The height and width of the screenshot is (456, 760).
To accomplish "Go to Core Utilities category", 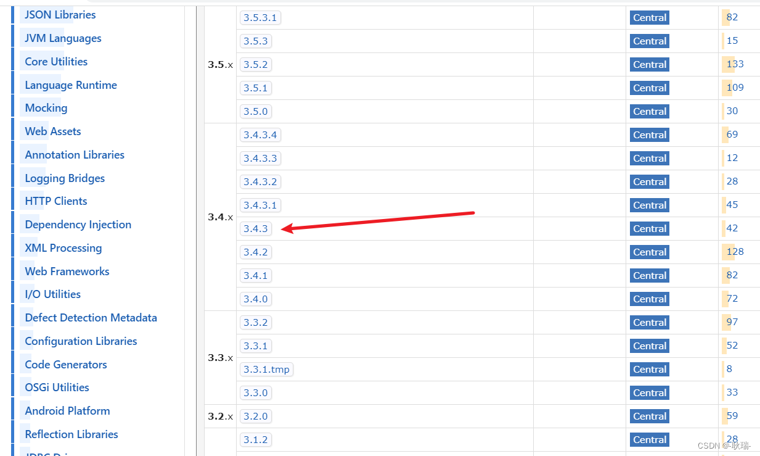I will click(x=56, y=62).
